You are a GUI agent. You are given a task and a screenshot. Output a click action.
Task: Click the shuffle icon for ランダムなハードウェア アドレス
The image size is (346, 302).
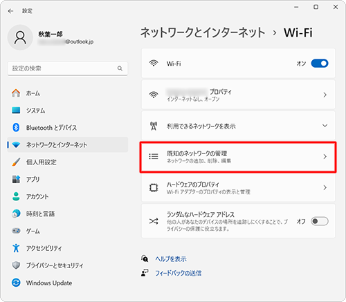coord(154,221)
